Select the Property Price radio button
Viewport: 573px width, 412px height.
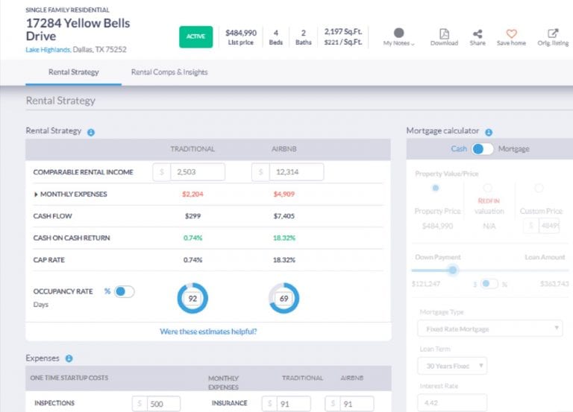(436, 188)
